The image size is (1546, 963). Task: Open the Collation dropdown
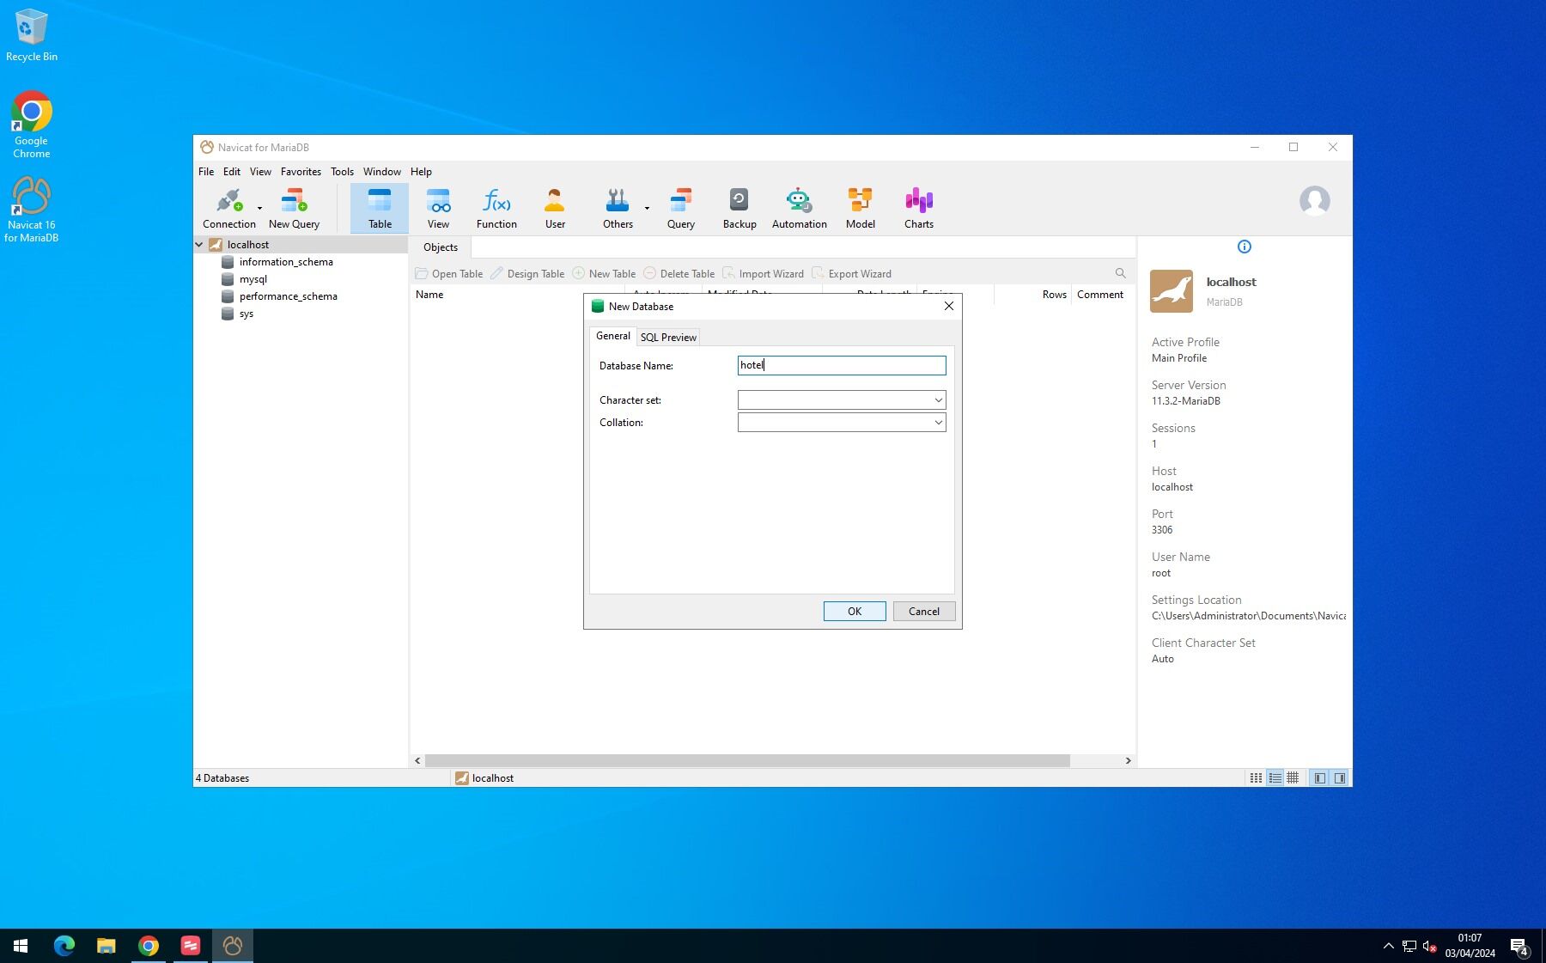point(938,423)
